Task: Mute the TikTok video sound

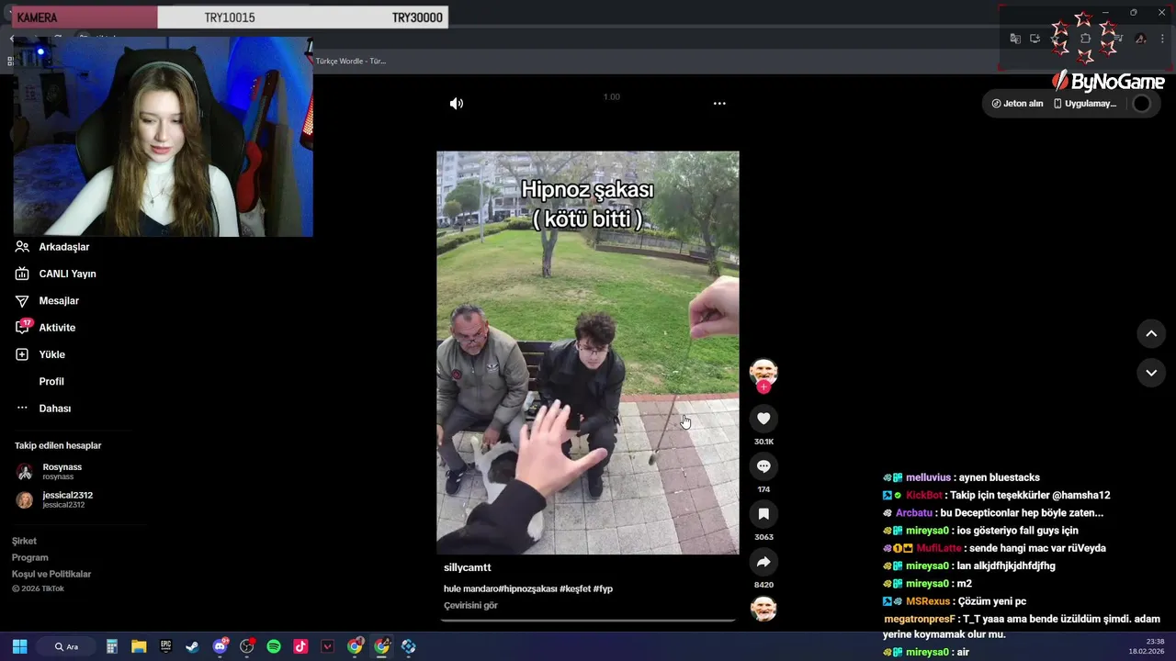Action: (456, 104)
